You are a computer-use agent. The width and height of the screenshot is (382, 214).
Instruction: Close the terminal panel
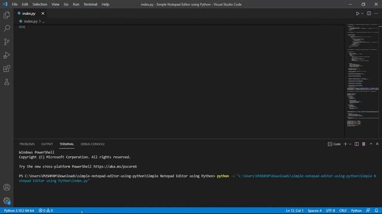click(377, 144)
